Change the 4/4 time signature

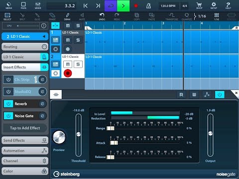pyautogui.click(x=185, y=6)
